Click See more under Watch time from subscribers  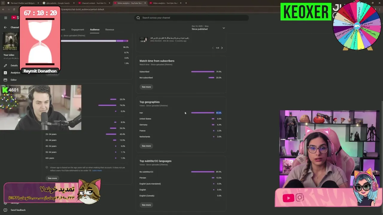(146, 87)
